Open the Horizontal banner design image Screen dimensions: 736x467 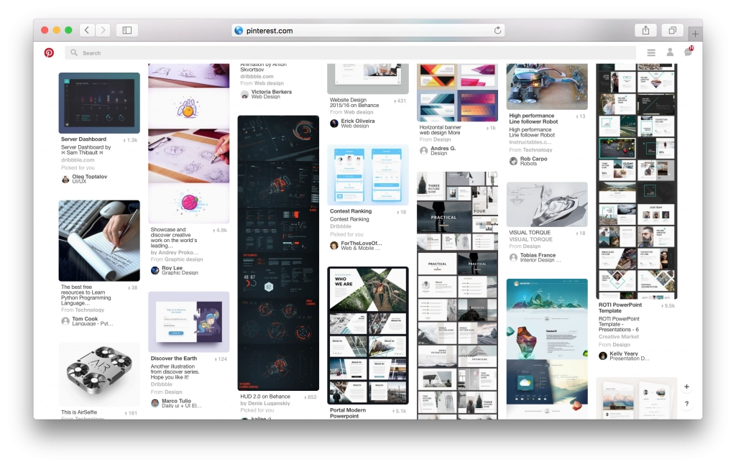tap(458, 93)
